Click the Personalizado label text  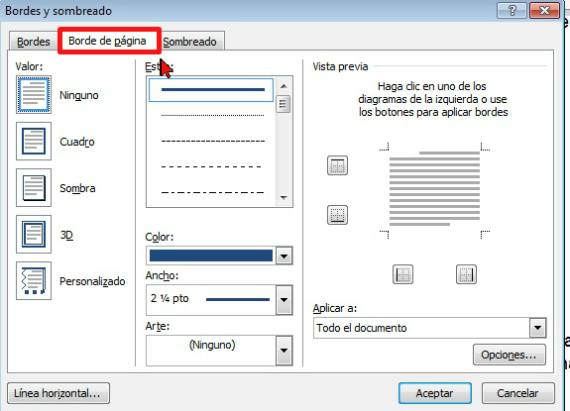[92, 281]
